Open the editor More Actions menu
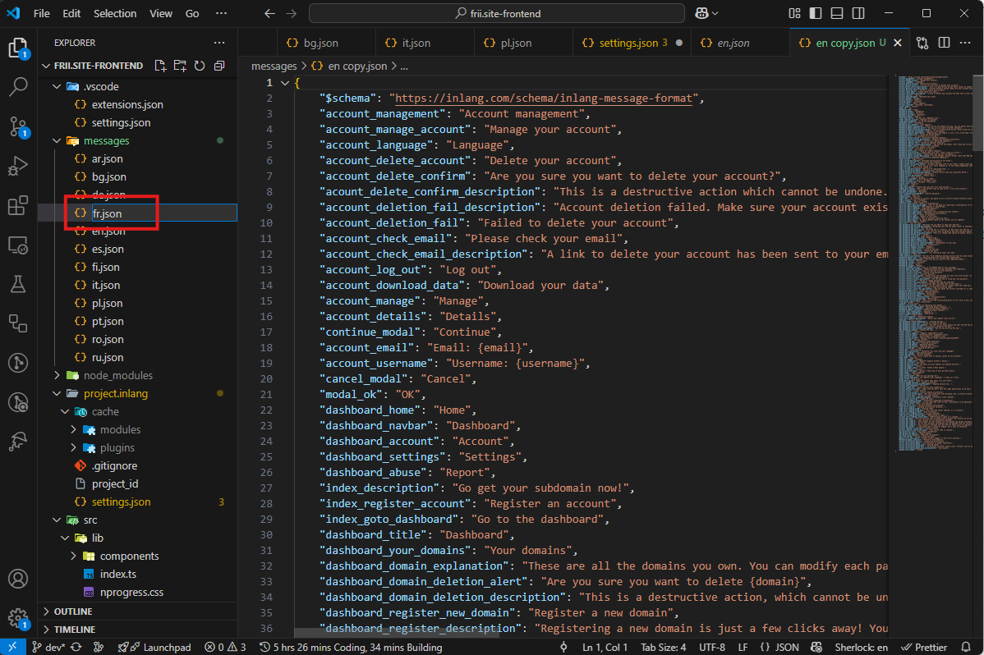The height and width of the screenshot is (655, 984). point(965,43)
